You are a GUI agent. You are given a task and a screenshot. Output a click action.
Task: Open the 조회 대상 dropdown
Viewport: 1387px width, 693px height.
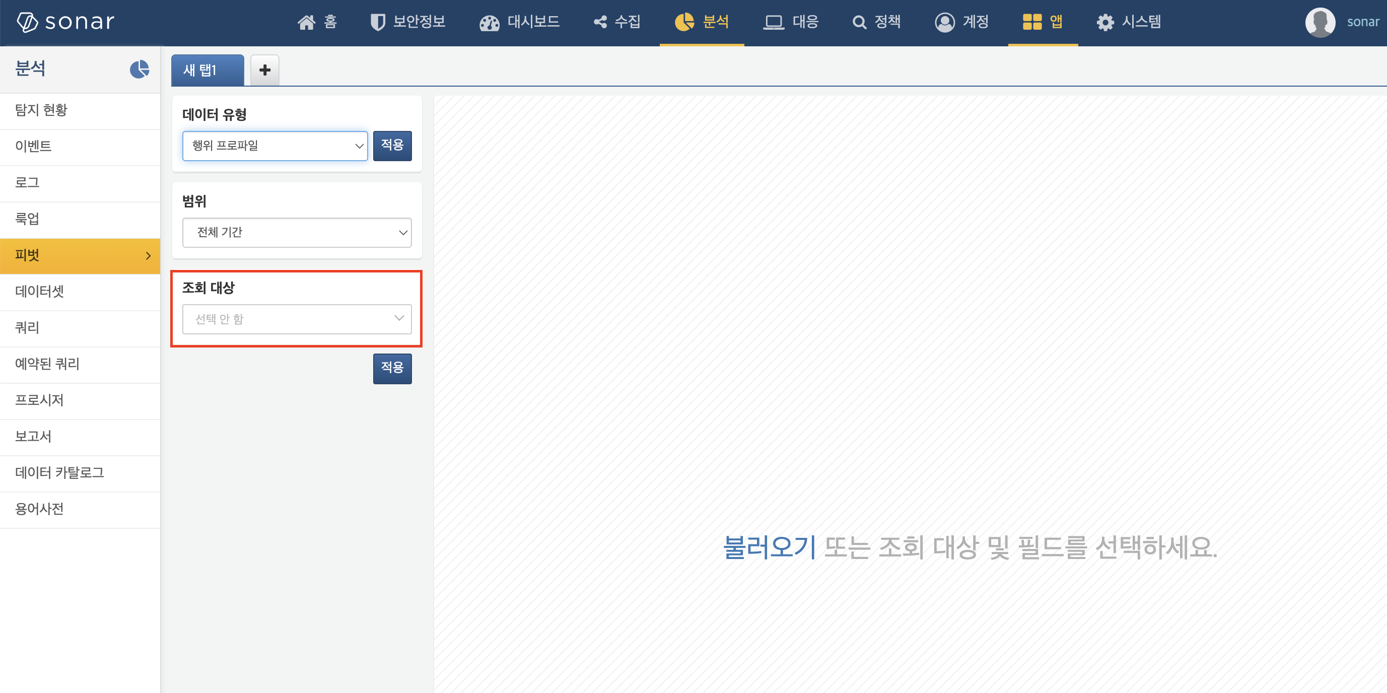[297, 319]
